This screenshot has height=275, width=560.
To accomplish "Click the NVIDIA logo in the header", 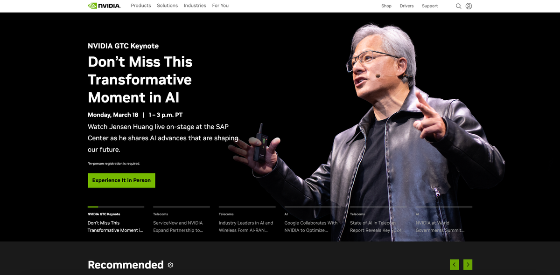I will click(x=104, y=6).
